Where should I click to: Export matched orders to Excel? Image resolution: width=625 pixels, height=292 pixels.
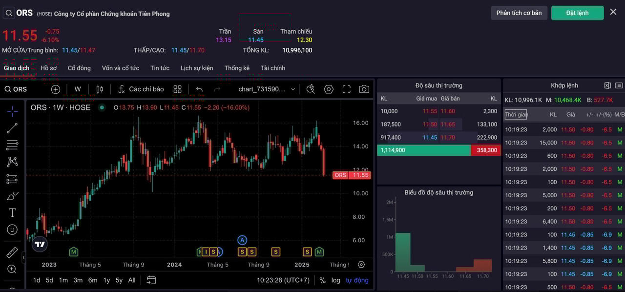[607, 85]
